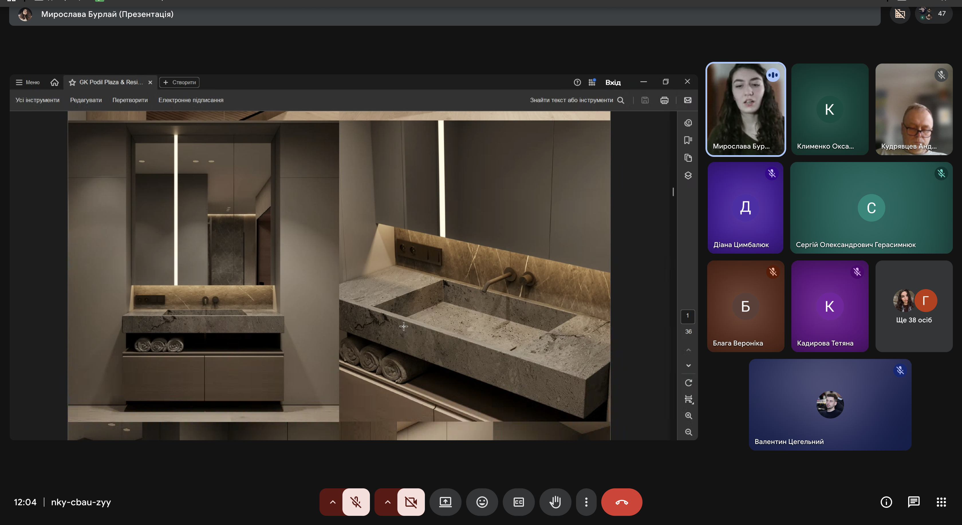
Task: Open the chat panel icon
Action: pyautogui.click(x=913, y=502)
